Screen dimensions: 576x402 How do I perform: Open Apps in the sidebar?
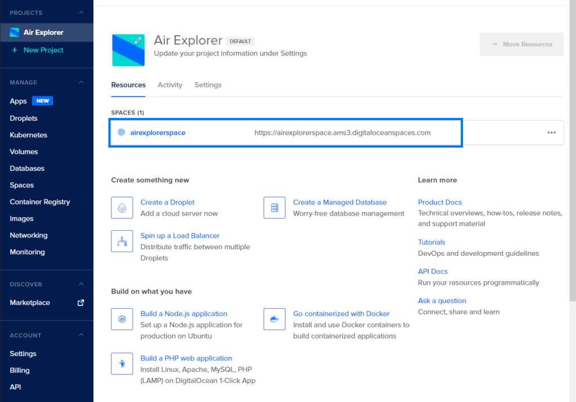(18, 101)
